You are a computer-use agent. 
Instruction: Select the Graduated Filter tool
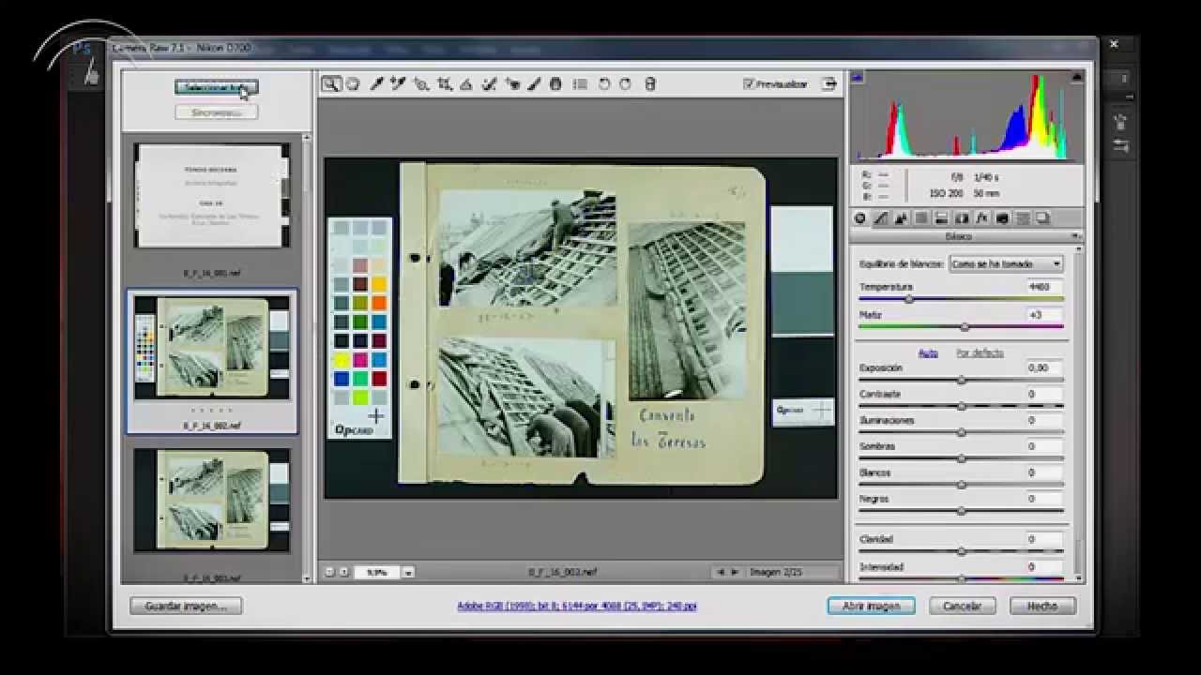click(555, 84)
